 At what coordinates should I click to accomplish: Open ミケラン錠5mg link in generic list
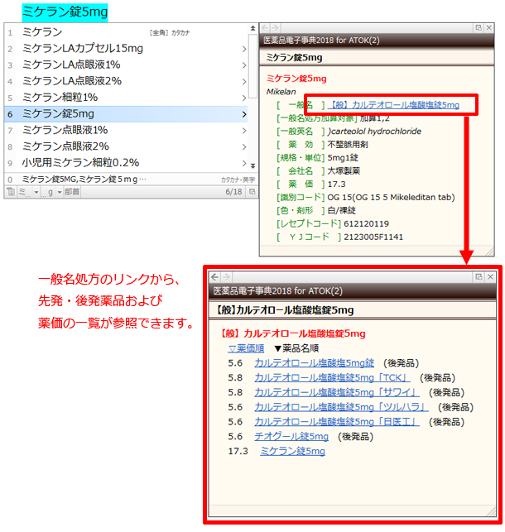(x=292, y=451)
